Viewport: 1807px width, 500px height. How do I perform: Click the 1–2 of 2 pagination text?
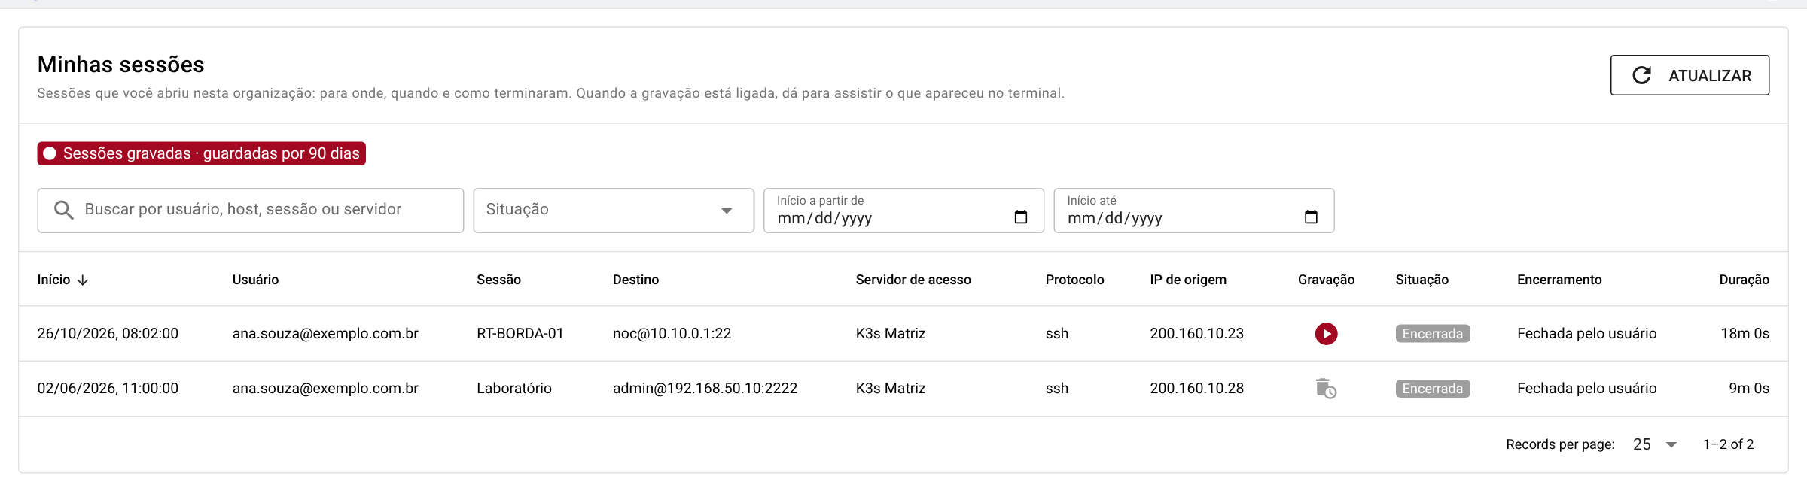1728,444
